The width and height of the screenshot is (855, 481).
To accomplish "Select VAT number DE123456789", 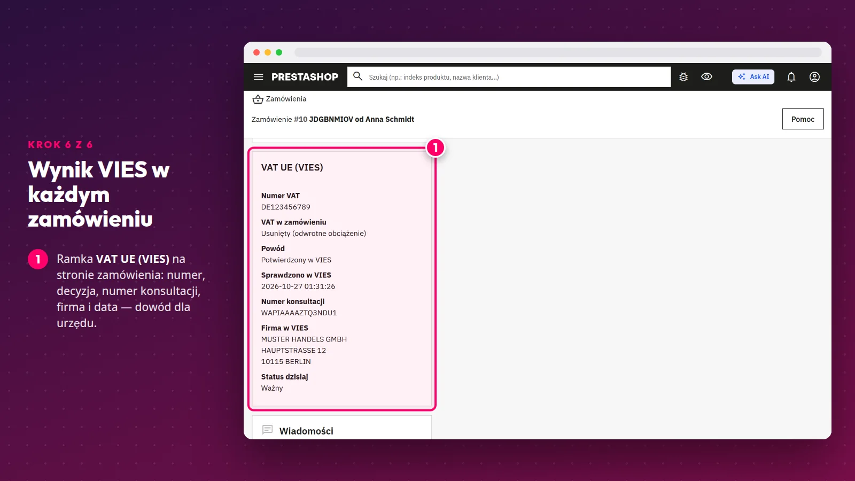I will 286,207.
